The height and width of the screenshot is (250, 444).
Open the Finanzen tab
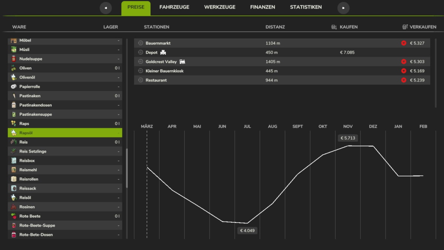[263, 7]
